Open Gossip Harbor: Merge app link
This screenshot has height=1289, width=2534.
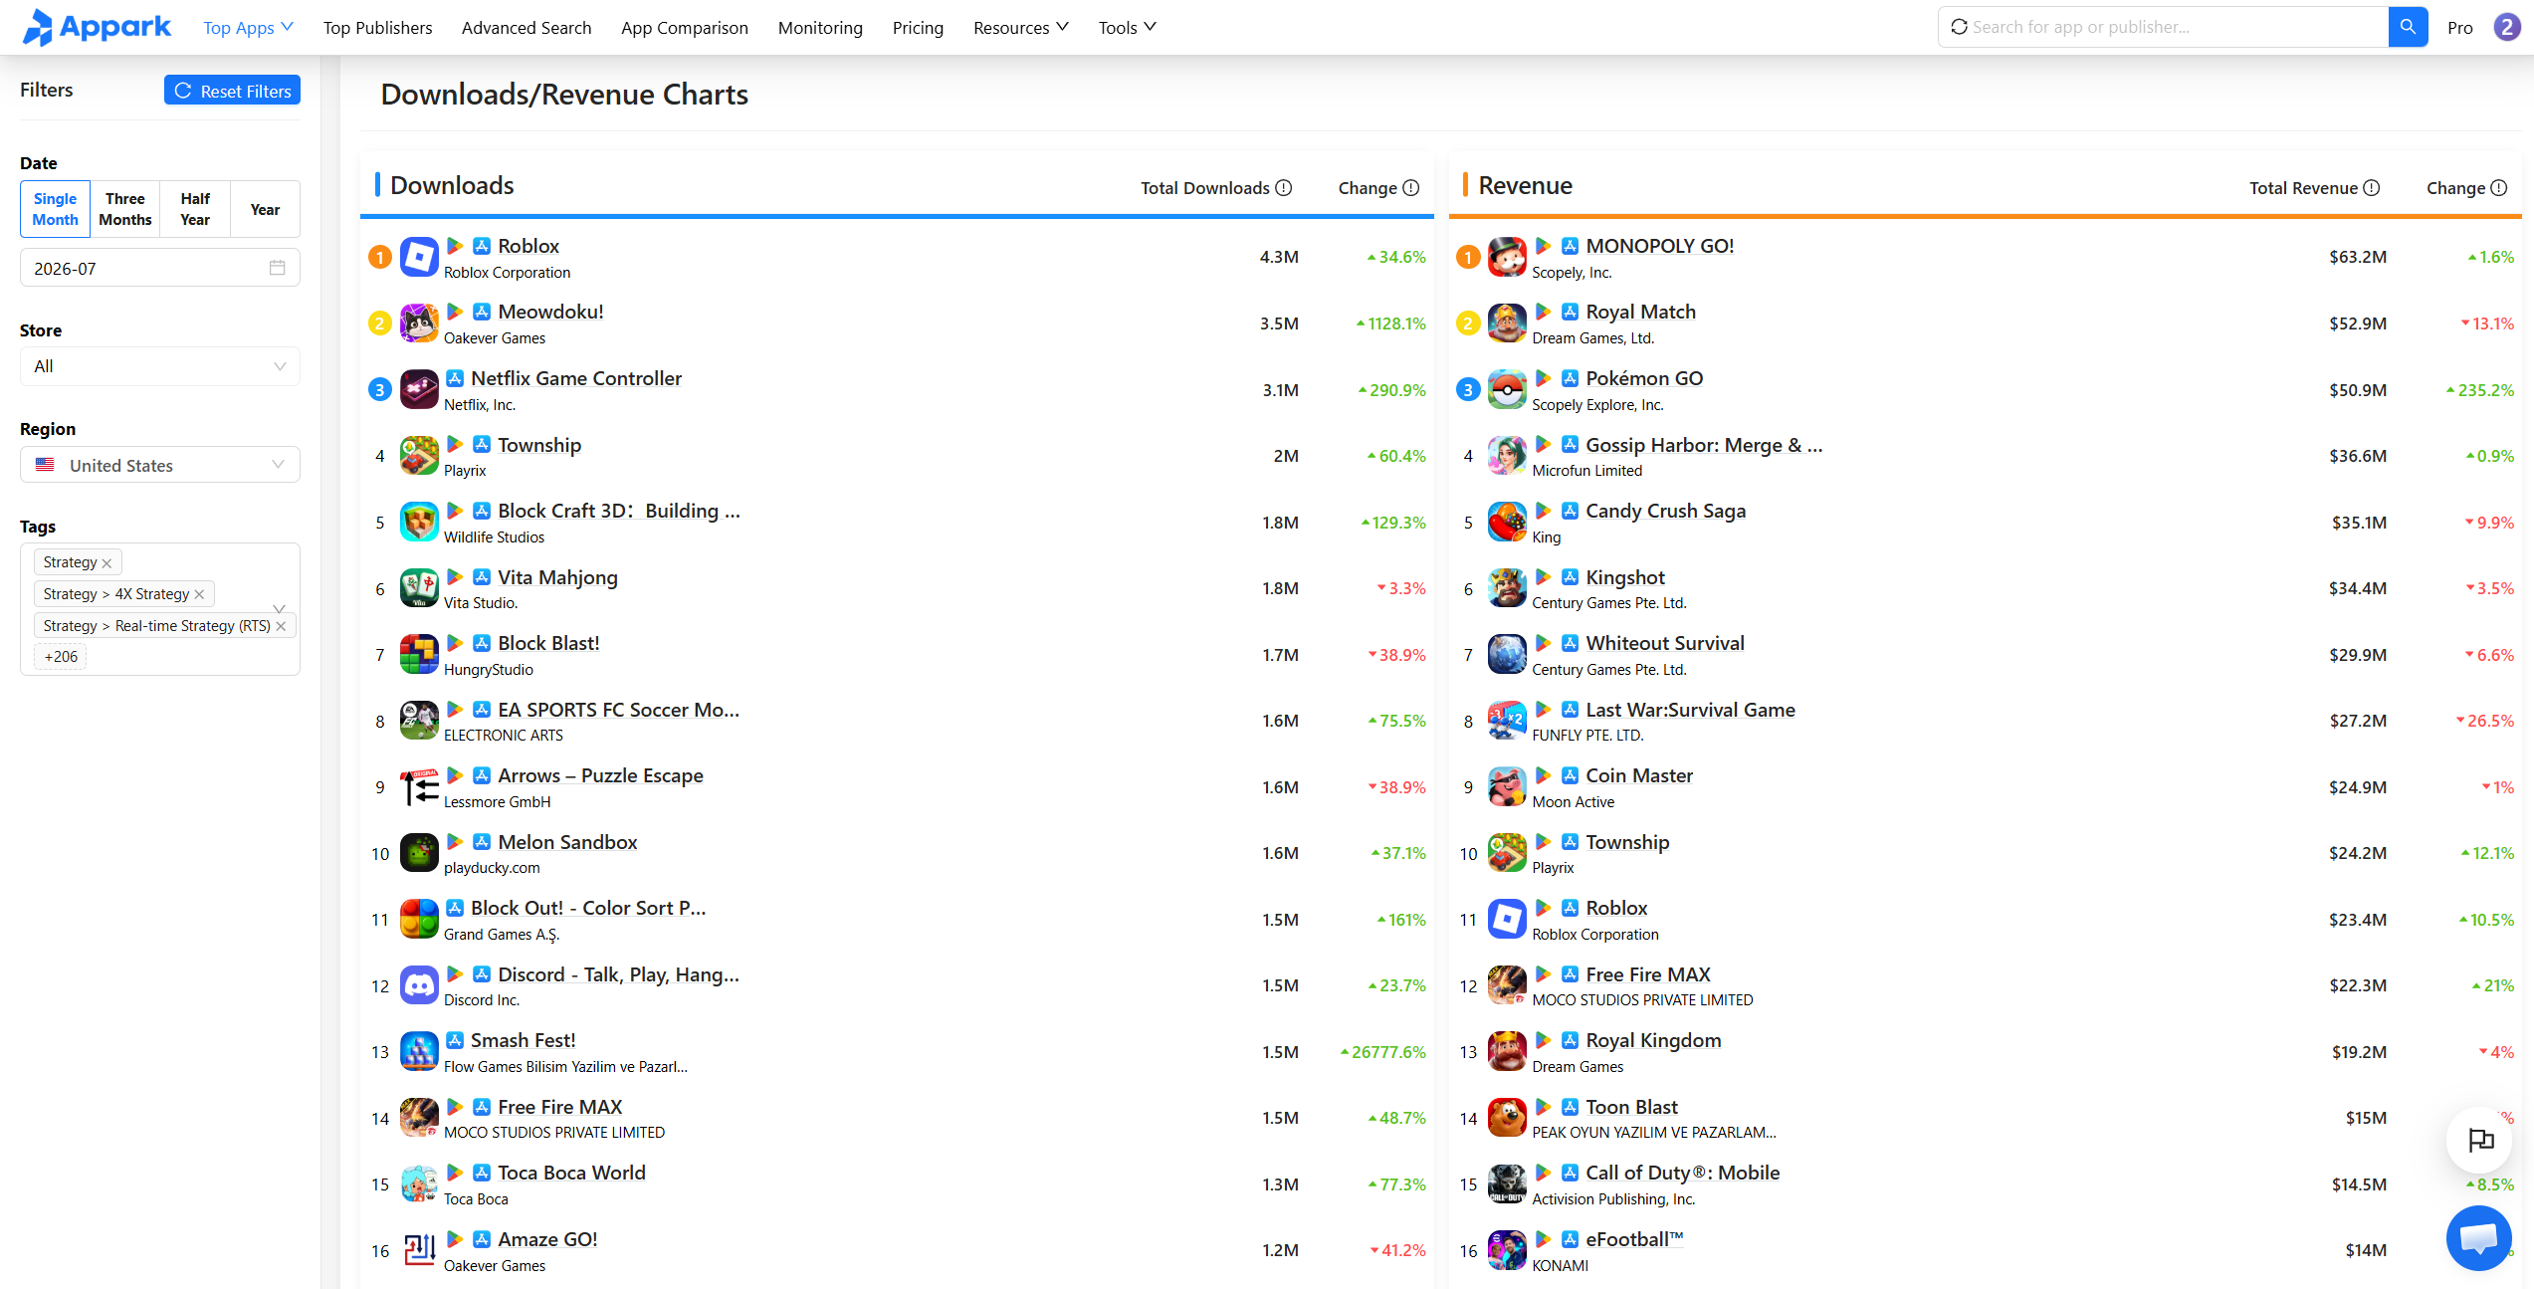pyautogui.click(x=1704, y=445)
